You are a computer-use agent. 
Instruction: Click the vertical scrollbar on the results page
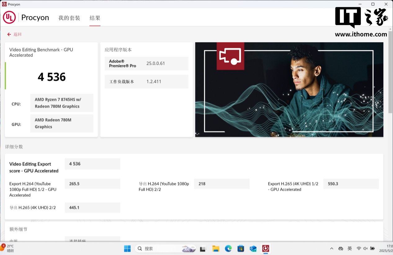pos(390,75)
